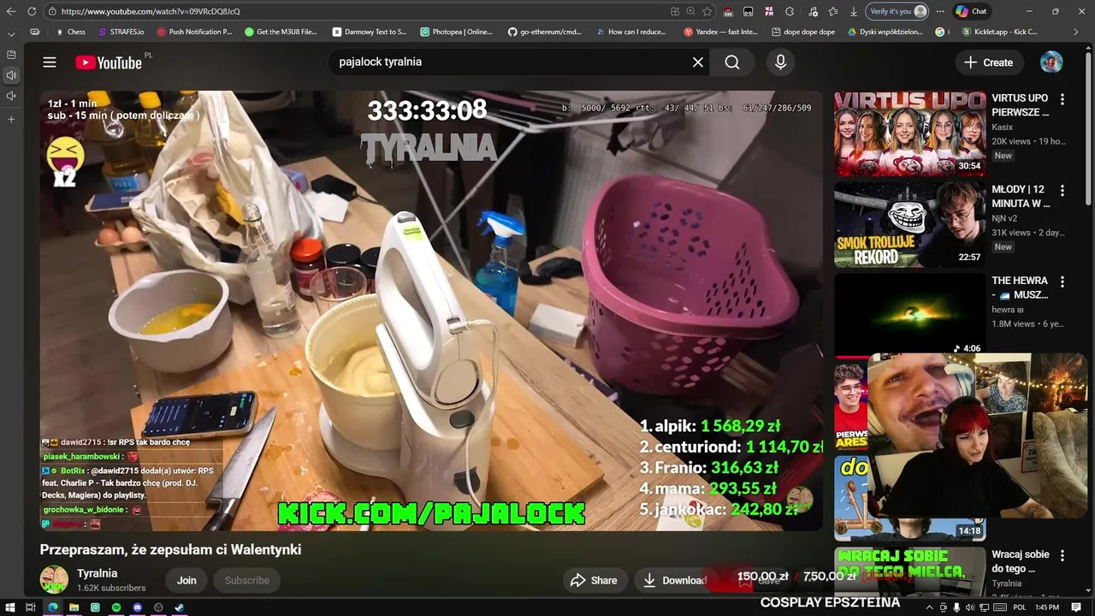Open 'Get the M3U8 File' bookmark

coord(281,32)
